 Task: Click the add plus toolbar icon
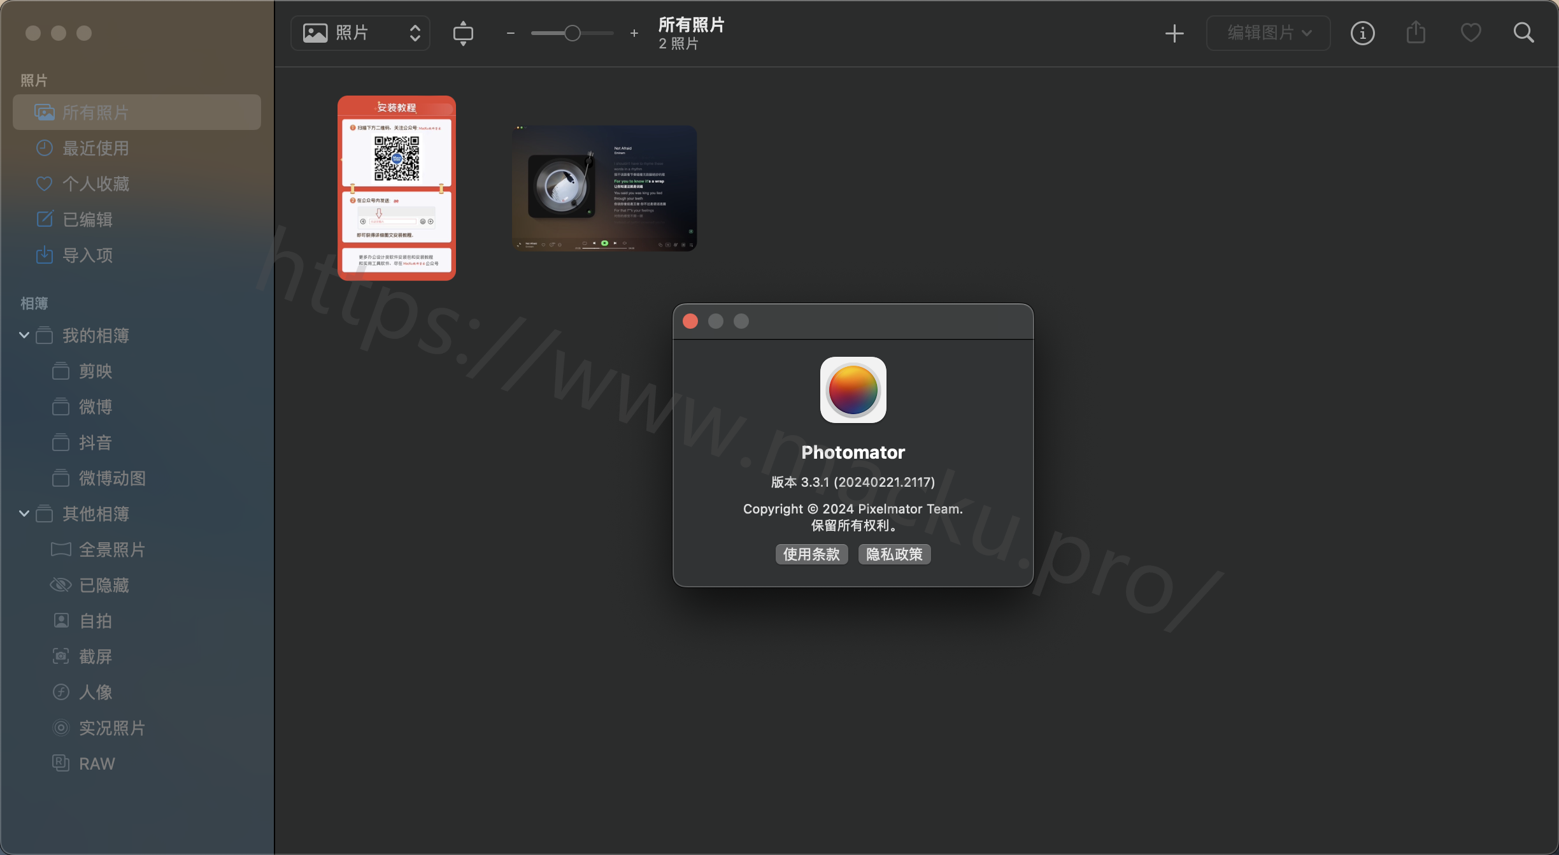click(1174, 33)
